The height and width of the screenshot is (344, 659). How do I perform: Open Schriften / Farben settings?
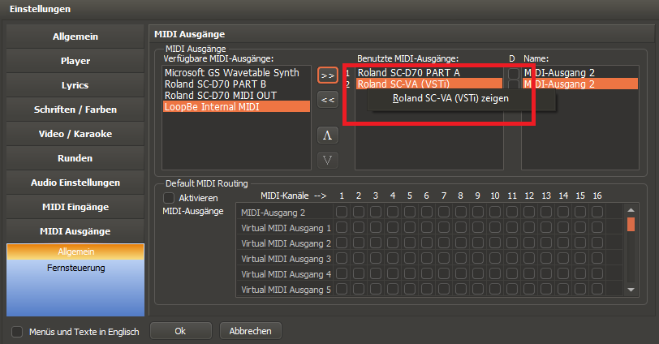pyautogui.click(x=76, y=110)
